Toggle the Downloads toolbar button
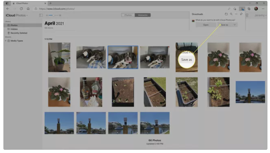 click(242, 9)
